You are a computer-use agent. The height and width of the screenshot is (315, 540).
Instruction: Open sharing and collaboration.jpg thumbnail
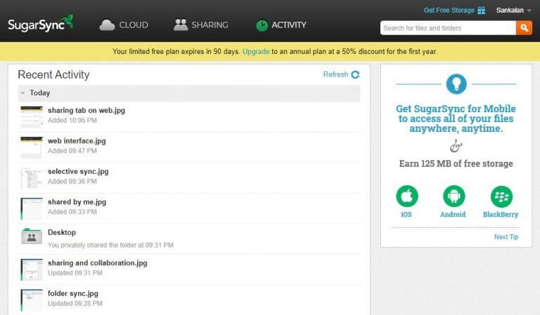point(32,269)
